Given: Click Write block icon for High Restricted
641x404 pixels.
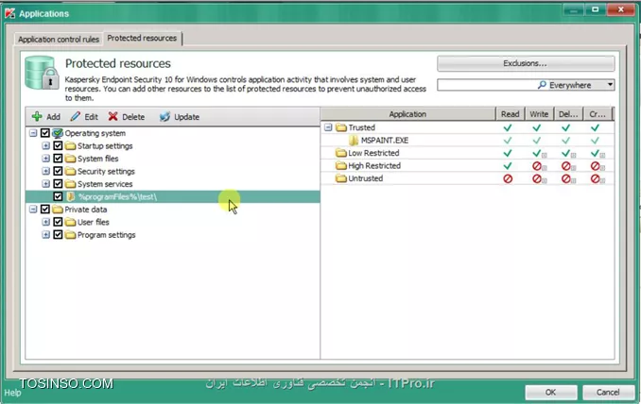Looking at the screenshot, I should pos(537,166).
